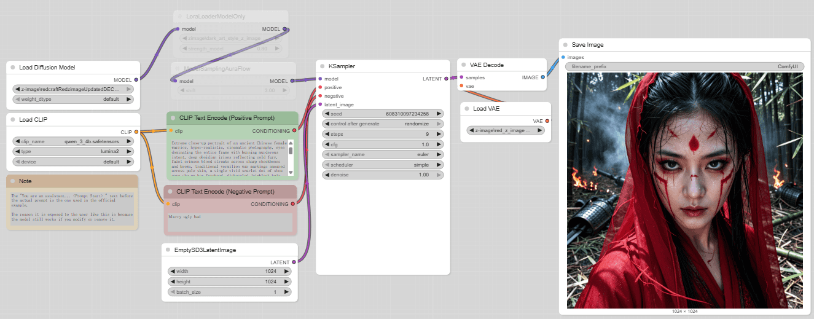Click the LATENT output port on EmptySD3LatentImage

click(x=294, y=262)
